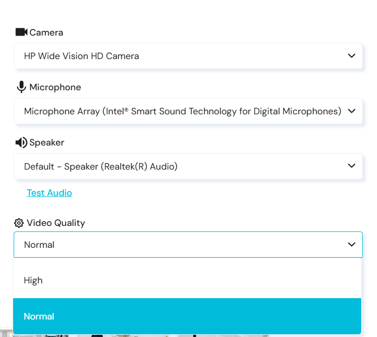377x337 pixels.
Task: Click the speaker icon beside Speaker label
Action: click(21, 142)
